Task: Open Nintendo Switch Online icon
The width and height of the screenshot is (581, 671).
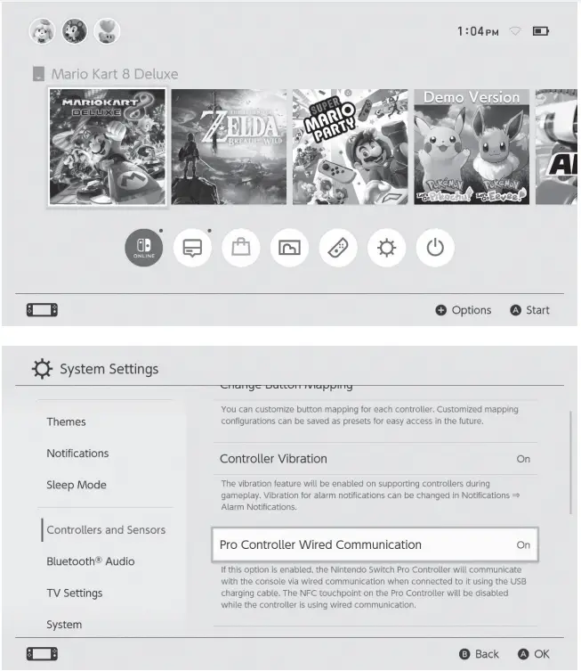Action: 144,248
